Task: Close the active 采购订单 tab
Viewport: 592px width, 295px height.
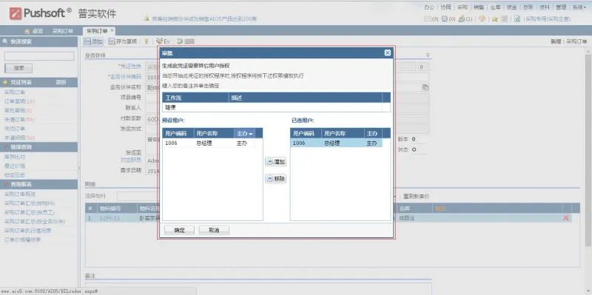Action: [112, 30]
